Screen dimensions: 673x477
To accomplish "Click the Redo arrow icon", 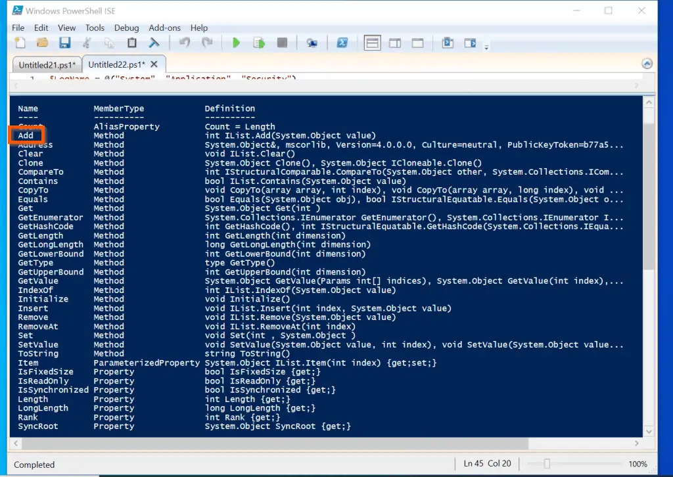I will click(207, 43).
